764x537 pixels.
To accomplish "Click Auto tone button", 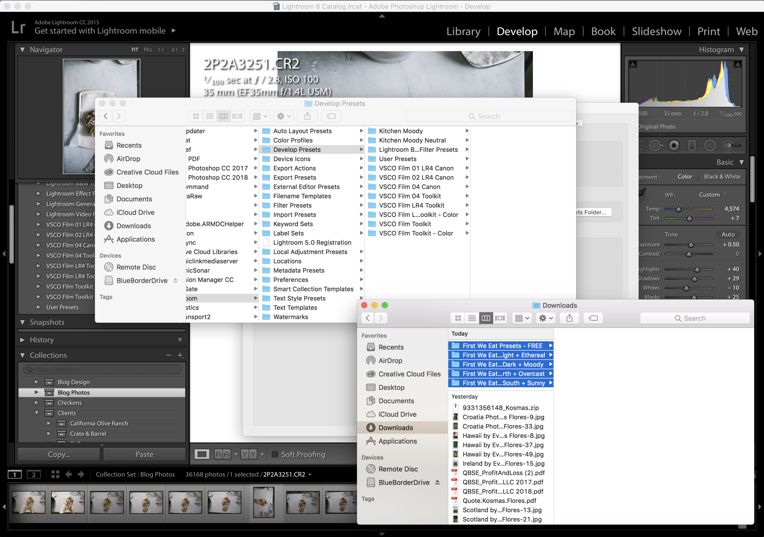I will pos(728,234).
